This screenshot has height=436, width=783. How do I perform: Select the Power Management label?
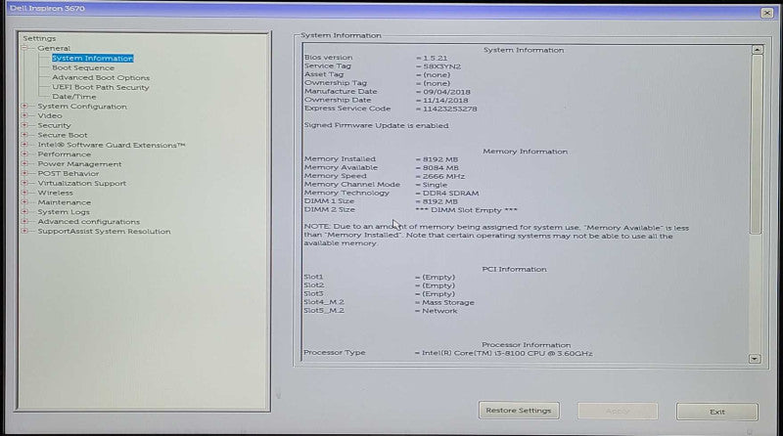(79, 164)
